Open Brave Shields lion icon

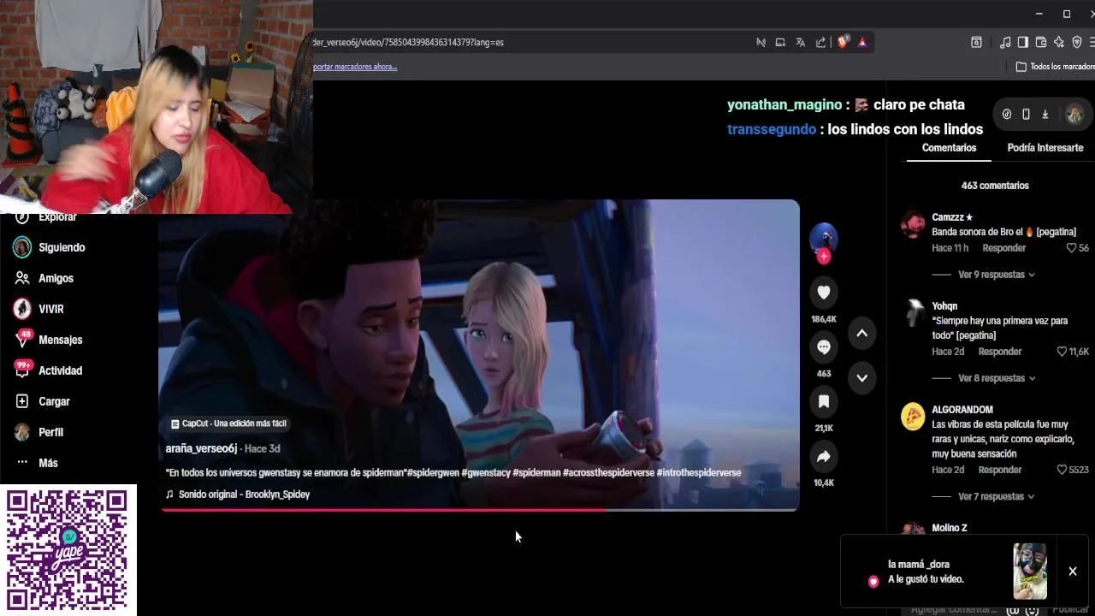point(843,42)
